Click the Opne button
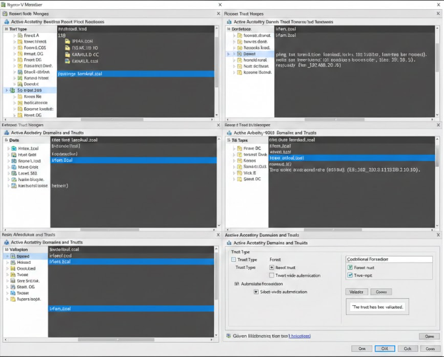This screenshot has width=444, height=357. pyautogui.click(x=429, y=336)
